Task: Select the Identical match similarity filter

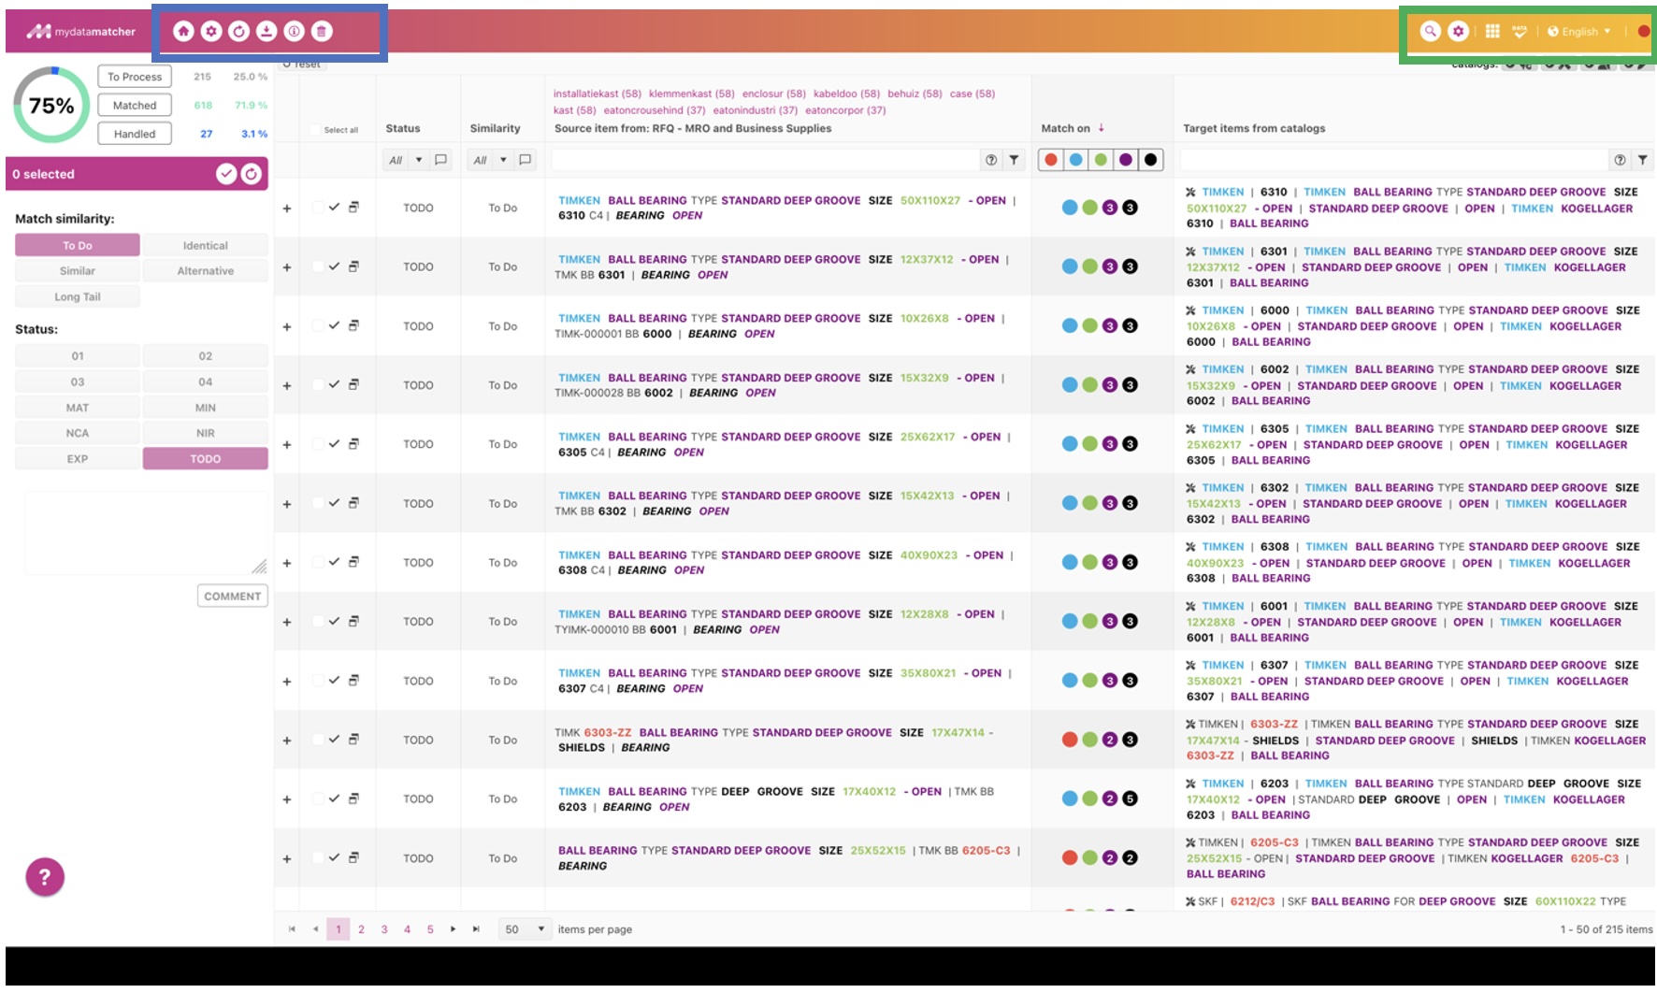Action: coord(206,245)
